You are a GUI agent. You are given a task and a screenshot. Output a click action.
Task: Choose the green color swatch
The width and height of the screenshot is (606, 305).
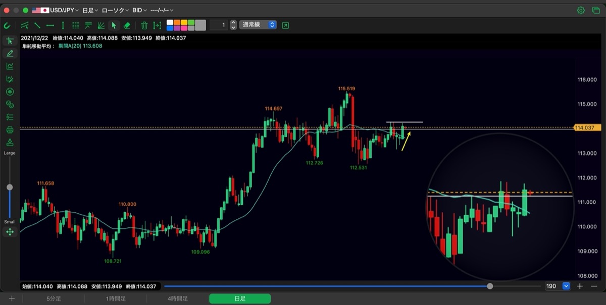click(x=191, y=22)
